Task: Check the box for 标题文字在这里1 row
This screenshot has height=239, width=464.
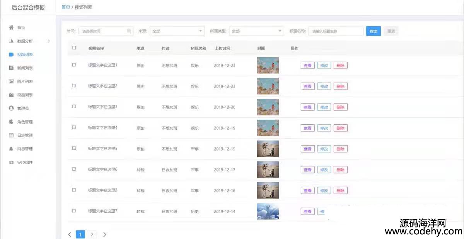Action: pos(74,65)
